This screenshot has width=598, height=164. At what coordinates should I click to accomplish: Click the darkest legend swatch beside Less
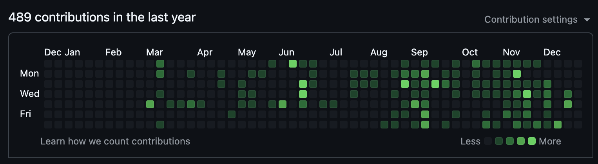click(x=488, y=141)
